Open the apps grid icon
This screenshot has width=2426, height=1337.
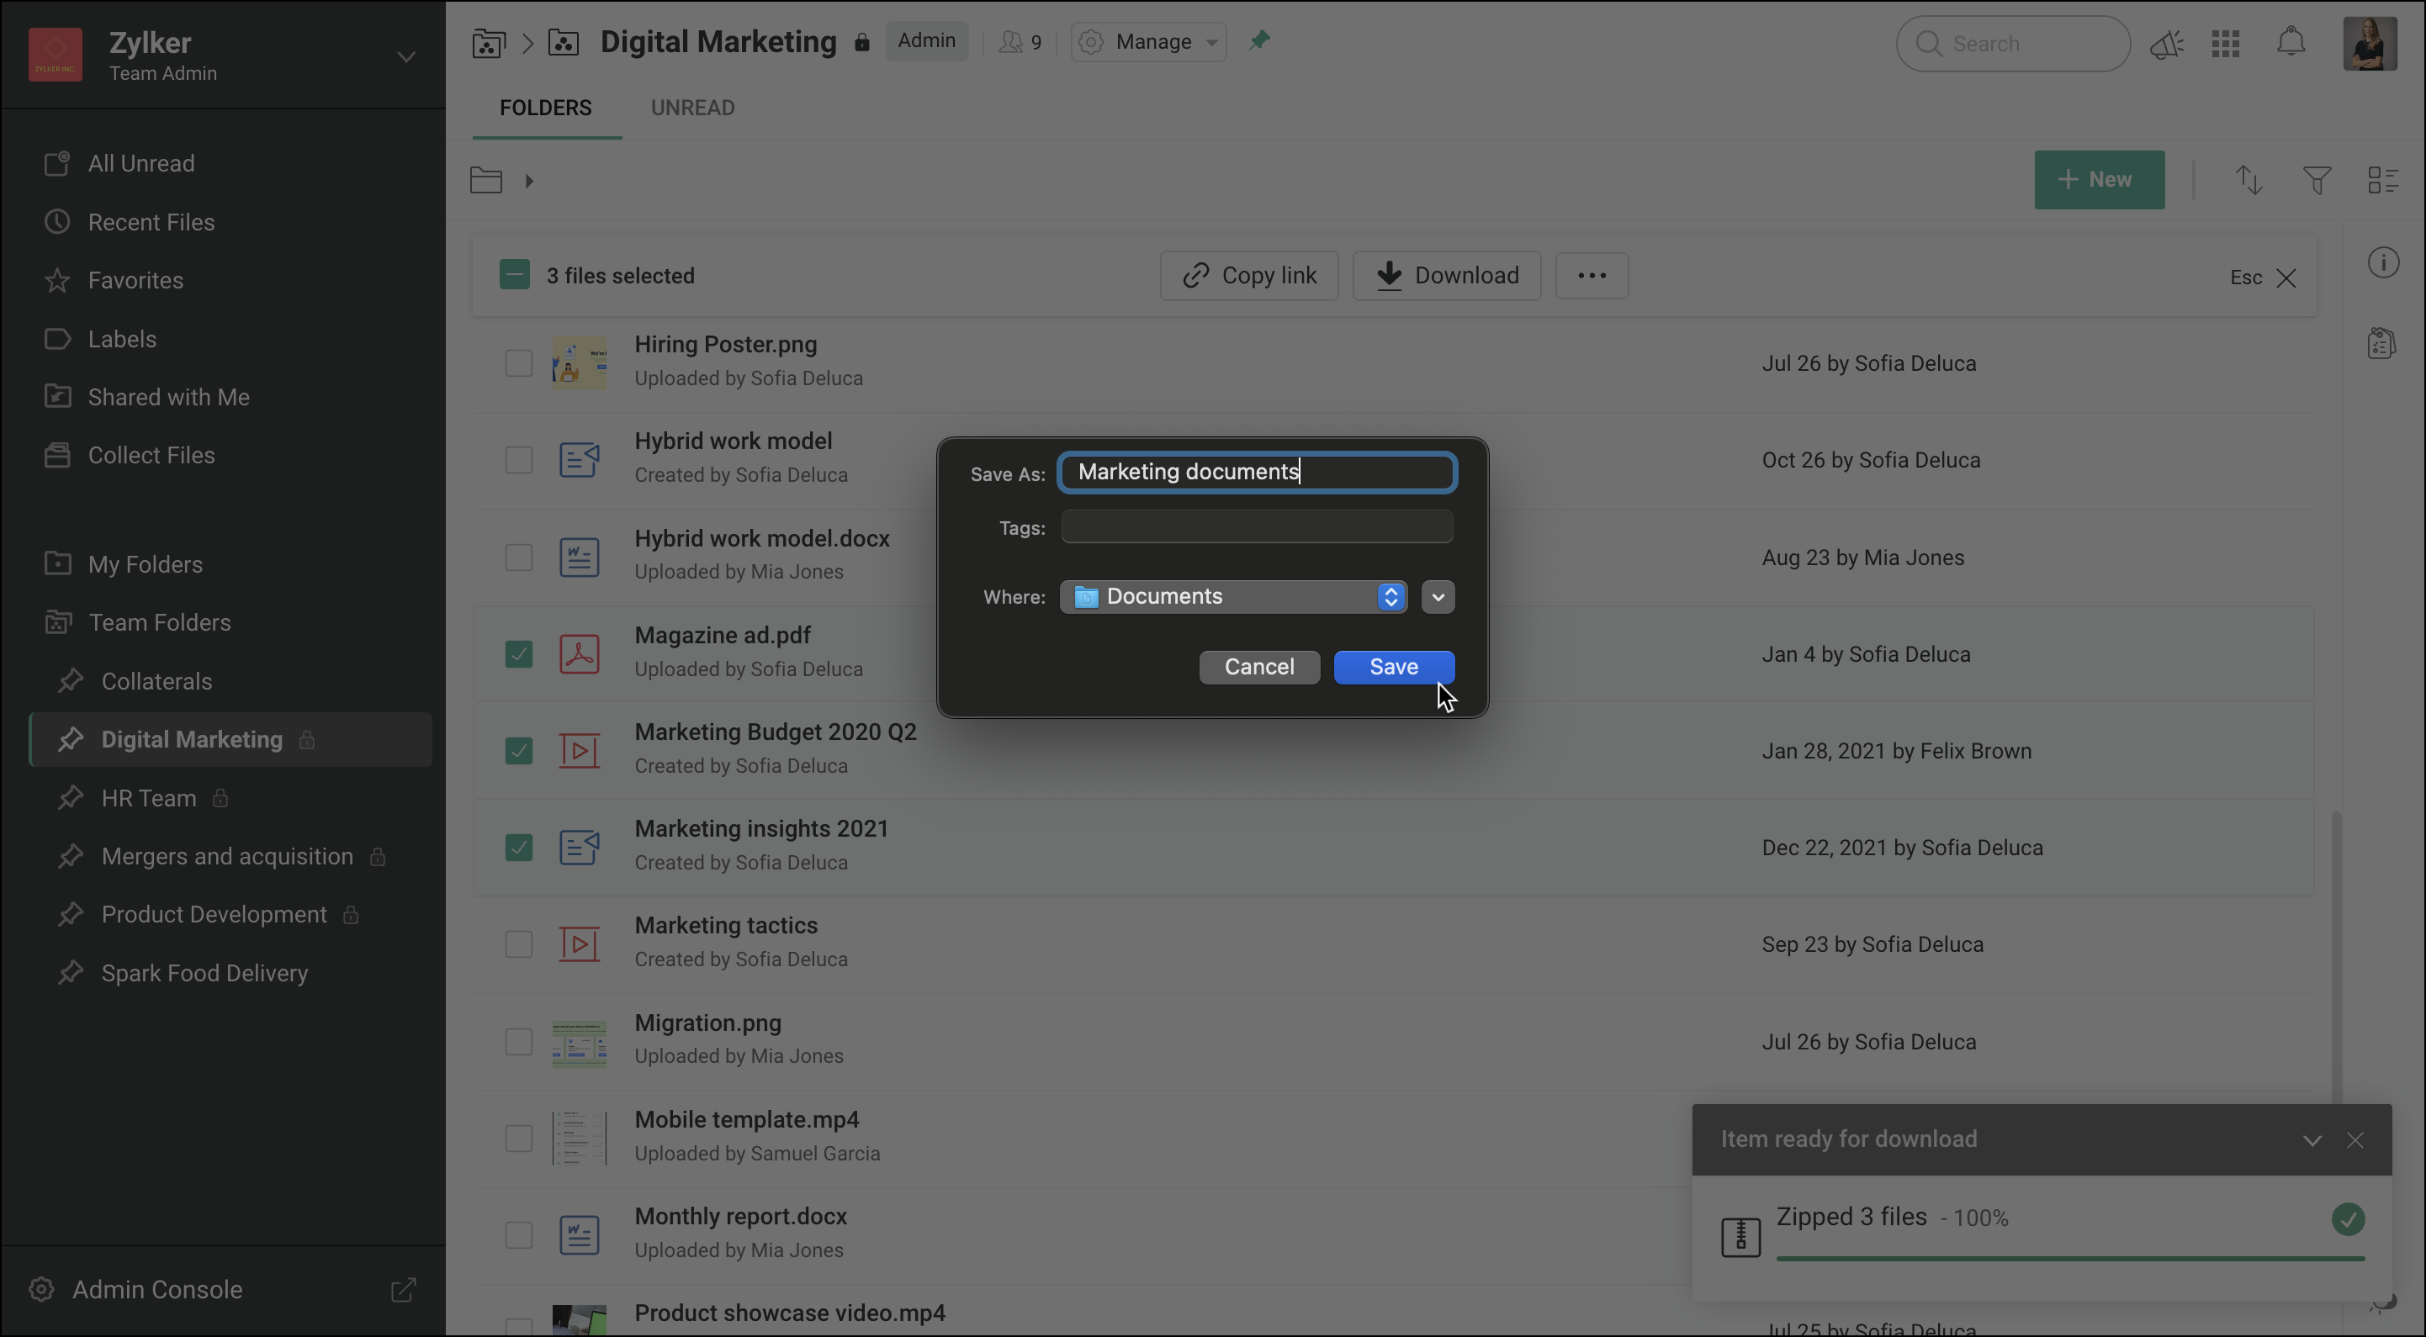2226,44
